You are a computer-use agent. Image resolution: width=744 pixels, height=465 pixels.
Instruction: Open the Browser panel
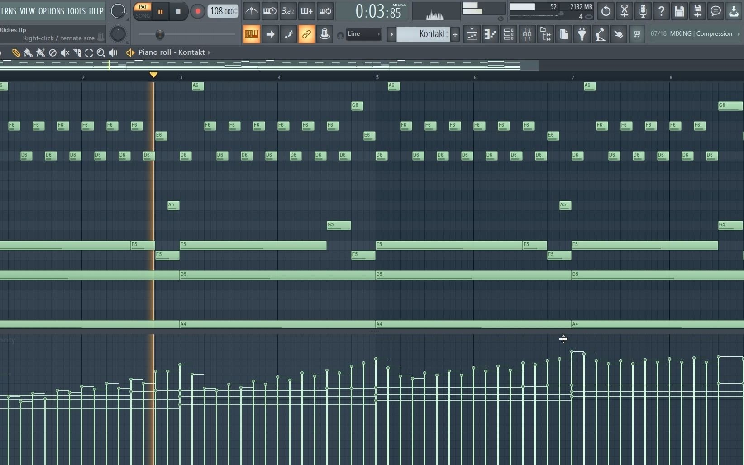pos(546,34)
